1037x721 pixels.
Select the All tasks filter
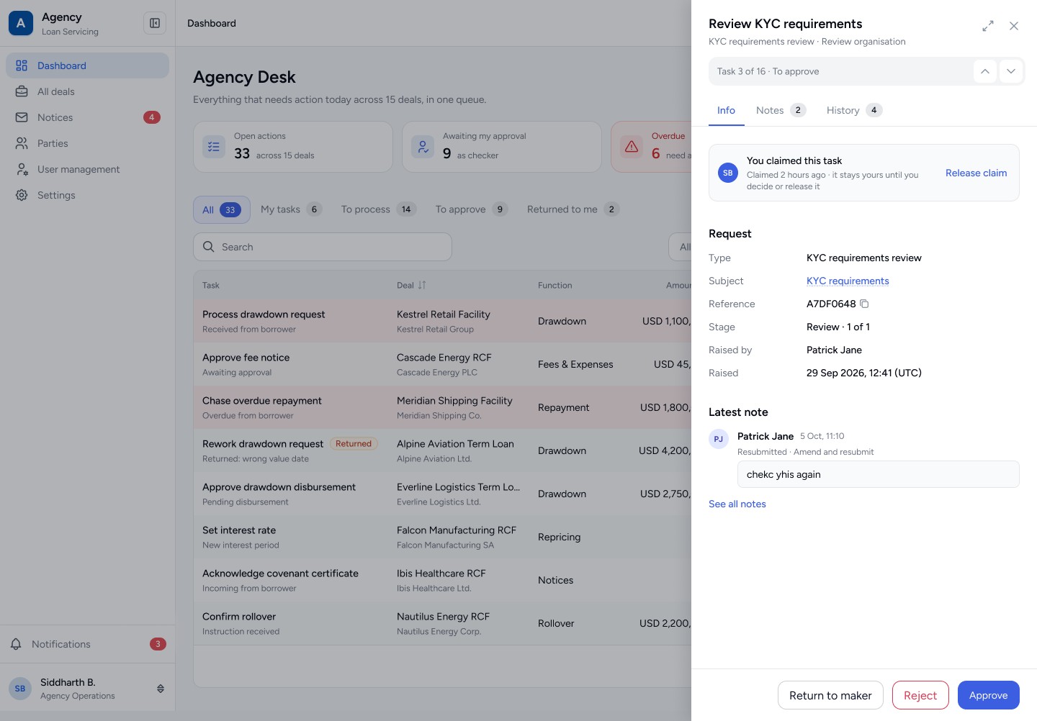(x=222, y=209)
